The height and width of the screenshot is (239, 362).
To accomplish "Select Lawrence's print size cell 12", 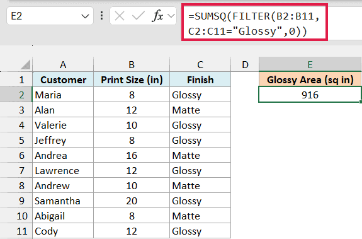I will click(132, 171).
